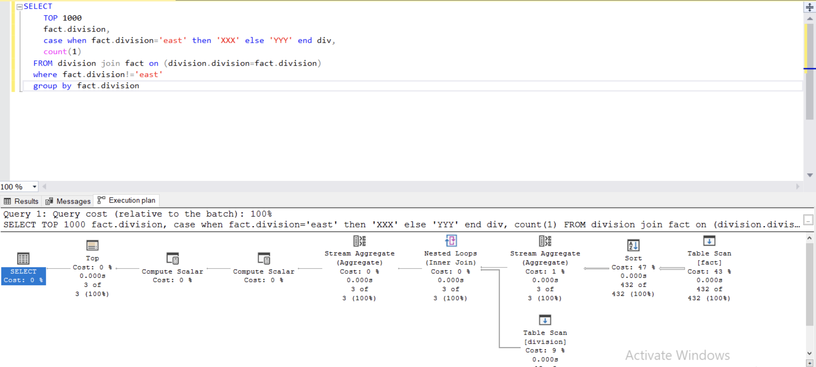The image size is (816, 367).
Task: Click the 'TOP 1000' line in the editor
Action: [x=62, y=18]
